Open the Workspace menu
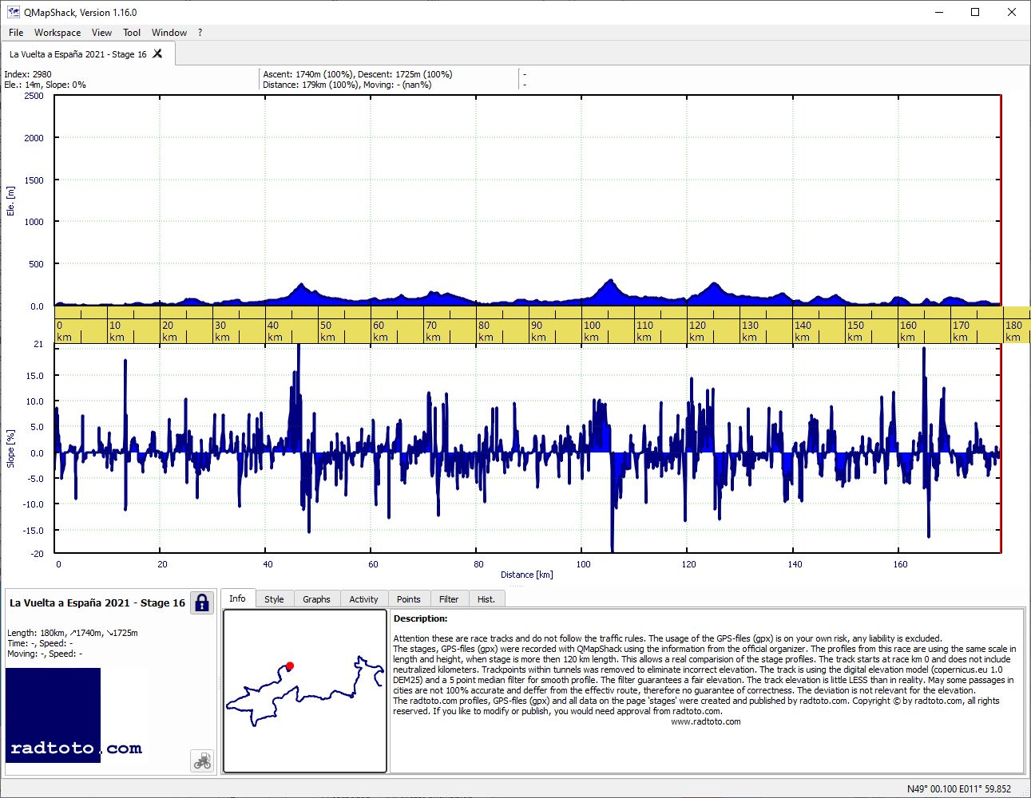 [57, 33]
